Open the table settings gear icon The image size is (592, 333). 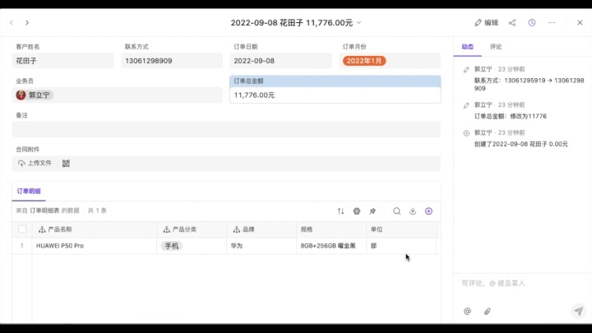click(357, 211)
